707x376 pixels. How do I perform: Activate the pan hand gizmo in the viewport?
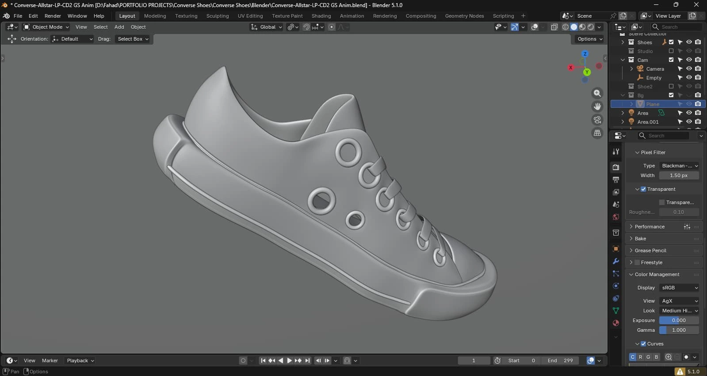(597, 106)
